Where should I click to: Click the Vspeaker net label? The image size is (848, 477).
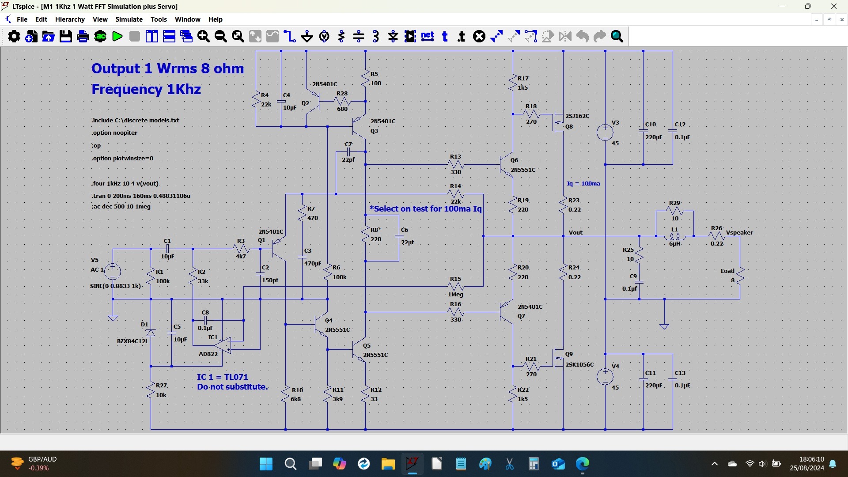click(739, 232)
